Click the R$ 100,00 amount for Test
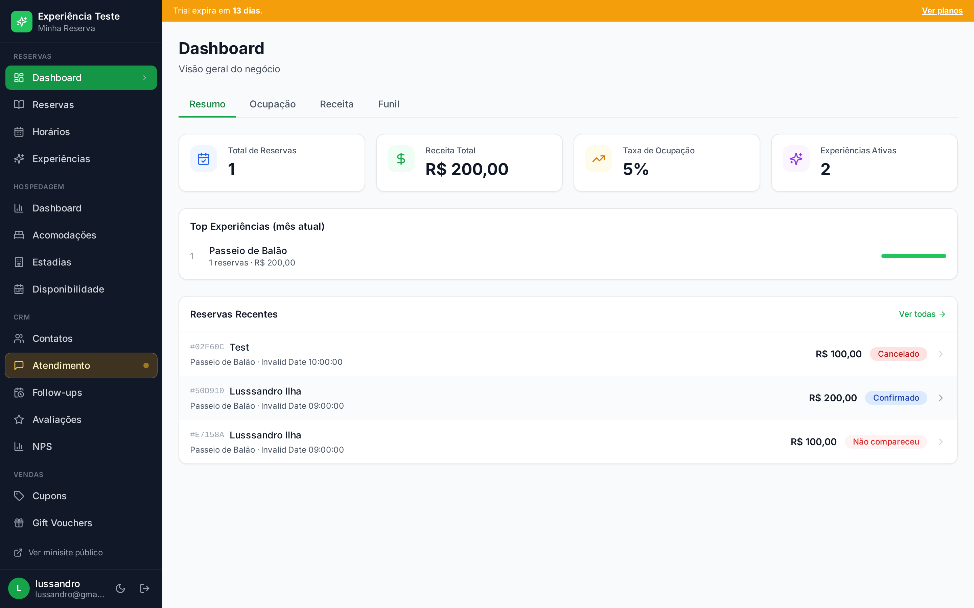The height and width of the screenshot is (608, 974). (x=838, y=354)
